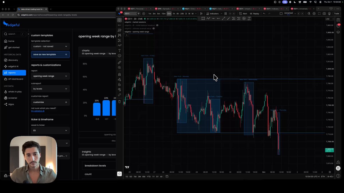Open the asset & ticker ES dropdown
The width and height of the screenshot is (344, 193).
(50, 130)
